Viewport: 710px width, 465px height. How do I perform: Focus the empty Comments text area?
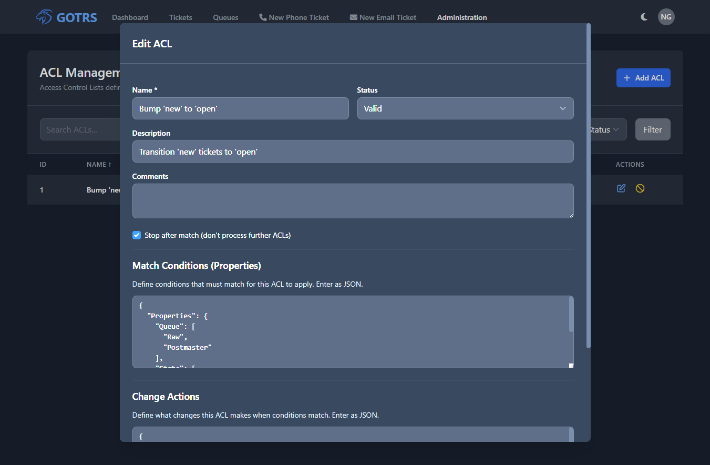pyautogui.click(x=353, y=200)
